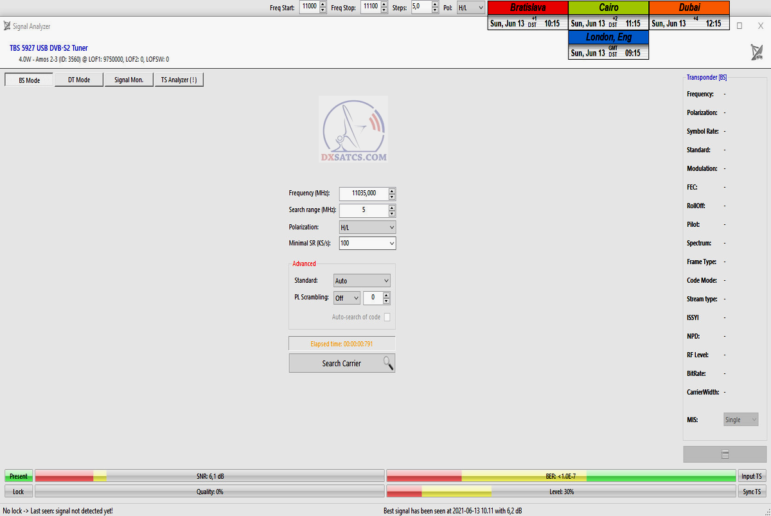The height and width of the screenshot is (516, 771).
Task: Click the Freq Start input field
Action: (309, 7)
